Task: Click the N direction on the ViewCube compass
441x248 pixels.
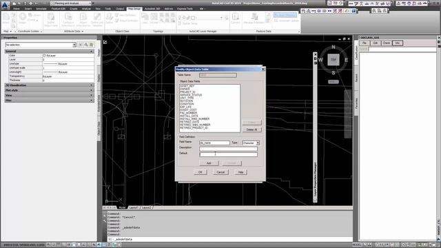Action: [334, 47]
